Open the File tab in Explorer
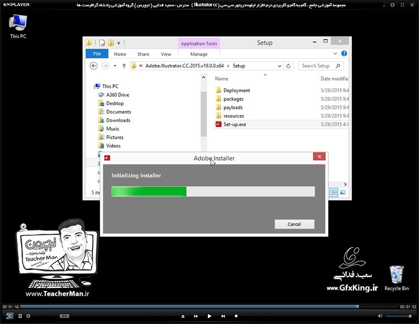 (x=97, y=54)
